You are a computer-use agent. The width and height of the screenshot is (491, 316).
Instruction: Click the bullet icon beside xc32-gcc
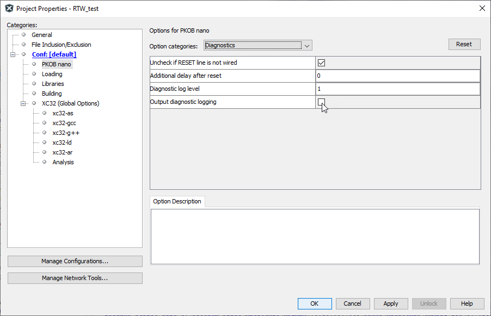45,123
